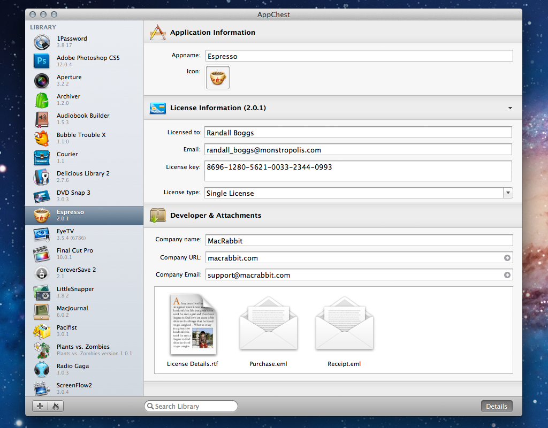Image resolution: width=548 pixels, height=428 pixels.
Task: Select the Plants vs. Zombies icon
Action: (42, 350)
